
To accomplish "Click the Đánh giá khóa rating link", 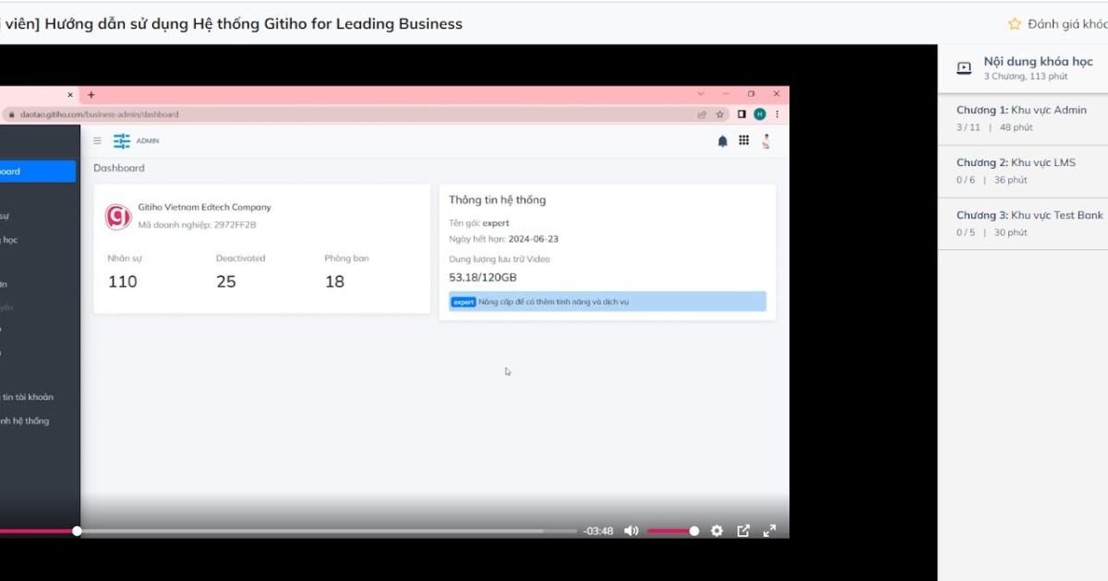I will click(1067, 24).
